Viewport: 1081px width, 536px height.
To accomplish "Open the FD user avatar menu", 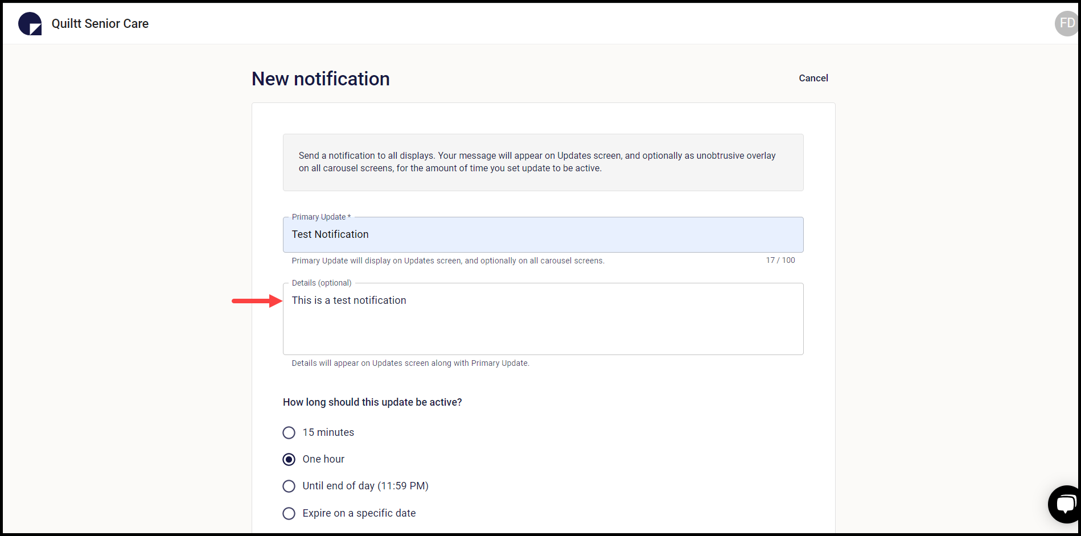I will [1066, 23].
